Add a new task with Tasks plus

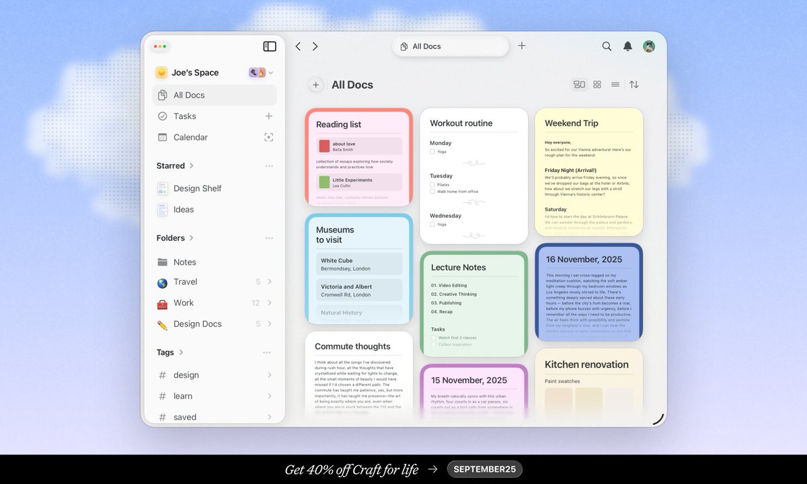click(269, 116)
